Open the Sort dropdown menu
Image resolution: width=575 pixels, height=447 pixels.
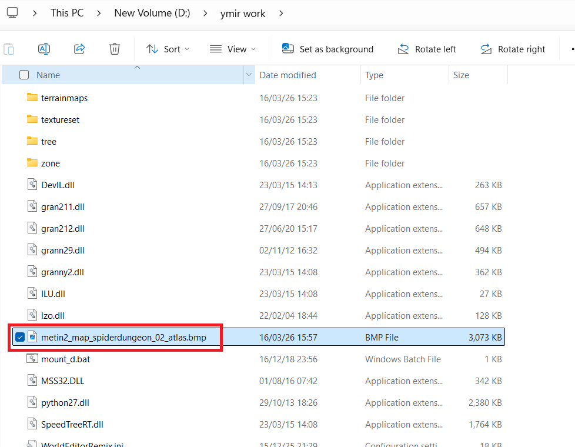click(x=168, y=49)
